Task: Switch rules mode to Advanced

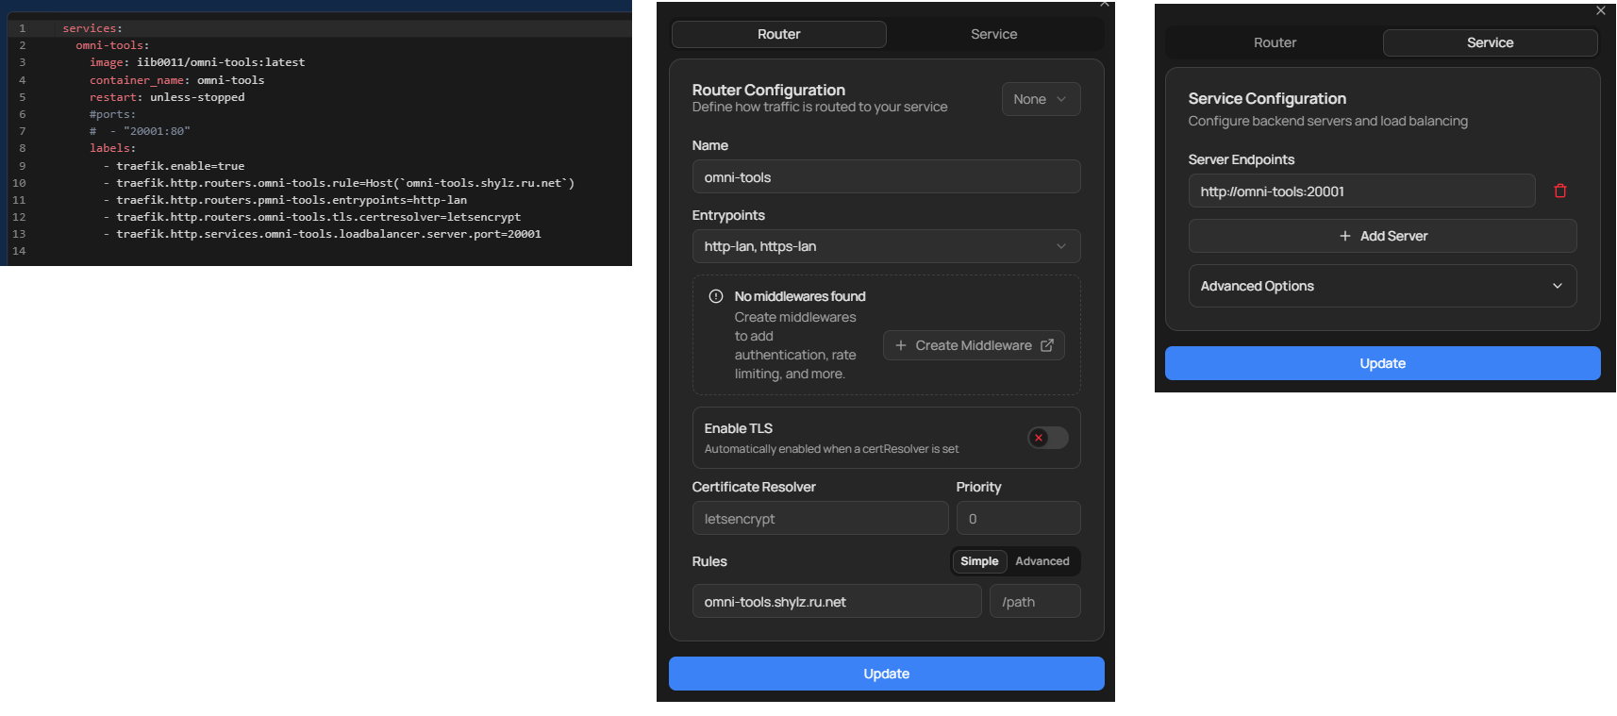Action: pyautogui.click(x=1042, y=561)
